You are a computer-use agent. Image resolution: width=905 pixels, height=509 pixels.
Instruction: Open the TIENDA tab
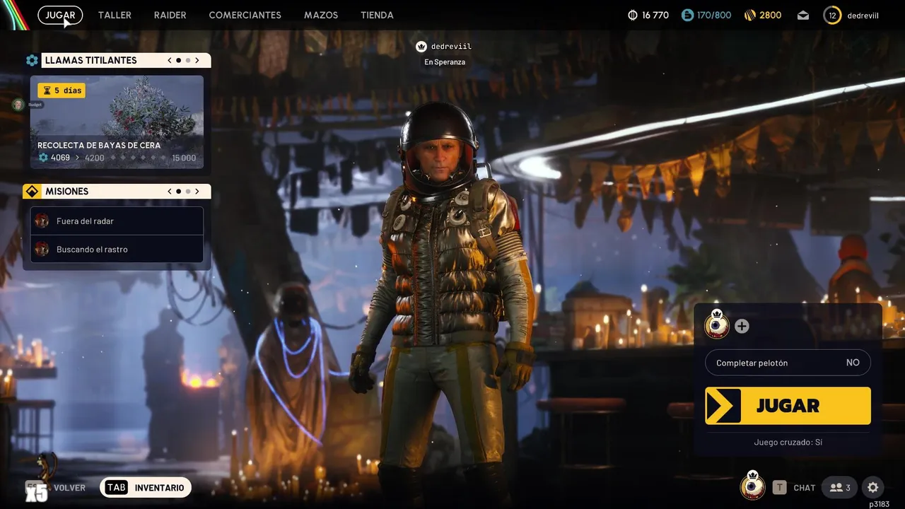coord(377,15)
